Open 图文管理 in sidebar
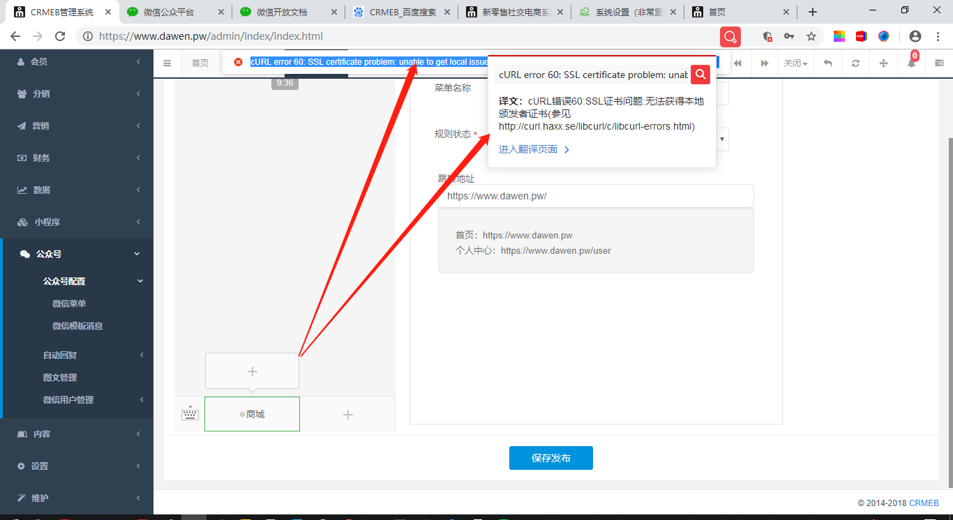The height and width of the screenshot is (520, 953). [x=60, y=377]
